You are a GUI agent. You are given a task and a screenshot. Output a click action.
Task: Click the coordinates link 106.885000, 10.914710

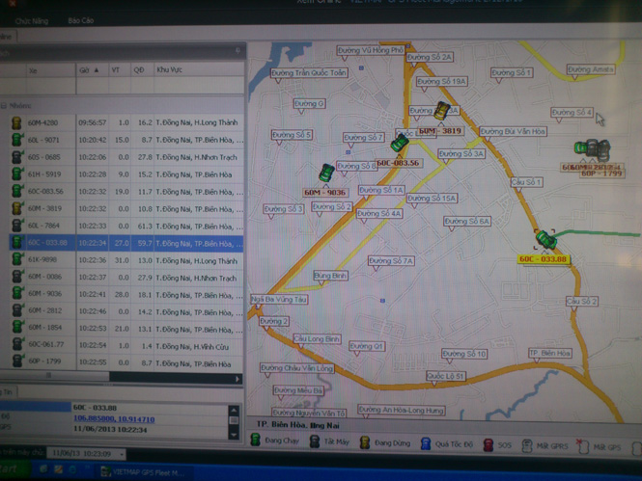[112, 418]
